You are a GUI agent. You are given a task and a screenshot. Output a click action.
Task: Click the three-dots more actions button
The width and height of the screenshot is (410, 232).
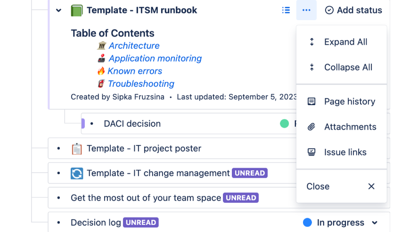click(x=306, y=10)
